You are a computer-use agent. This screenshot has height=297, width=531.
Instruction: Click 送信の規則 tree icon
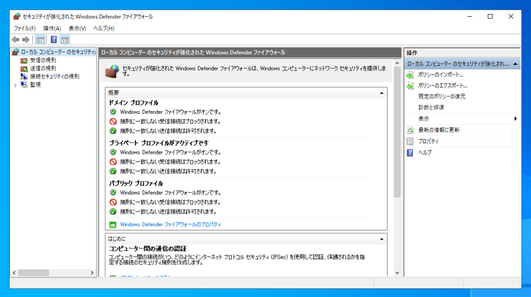pos(24,68)
